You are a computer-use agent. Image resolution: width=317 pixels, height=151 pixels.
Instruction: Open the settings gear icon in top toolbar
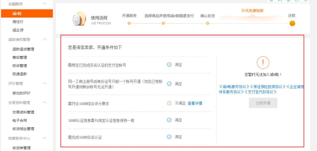(306, 1)
